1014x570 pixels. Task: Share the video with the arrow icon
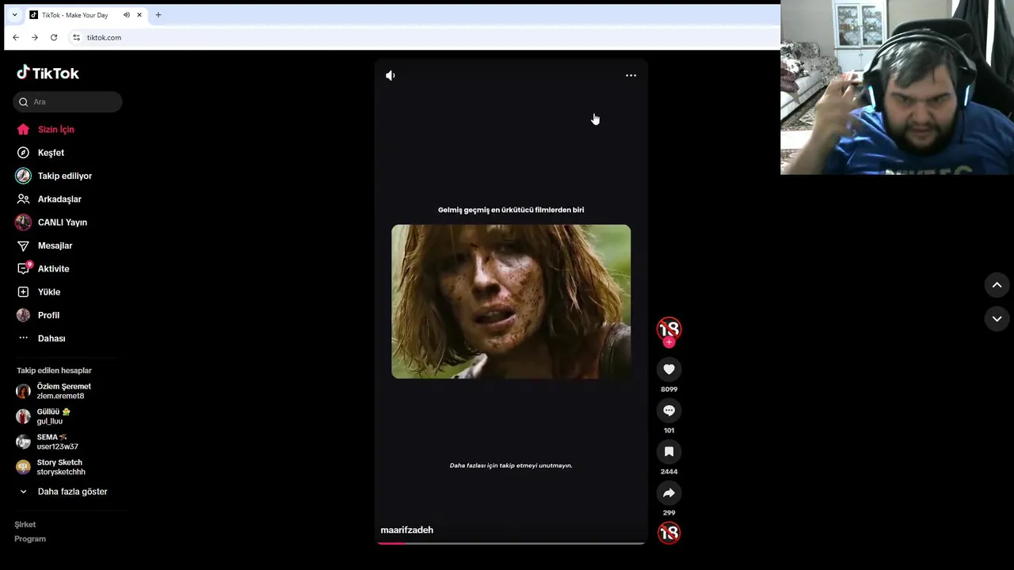point(669,492)
